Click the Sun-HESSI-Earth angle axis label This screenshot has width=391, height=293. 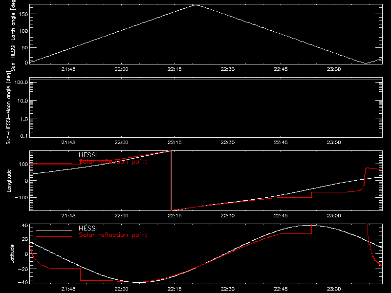tap(13, 35)
